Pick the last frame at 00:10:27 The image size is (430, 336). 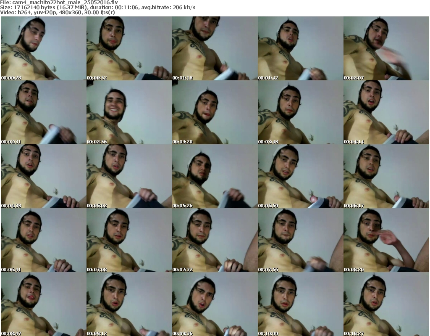(386, 304)
